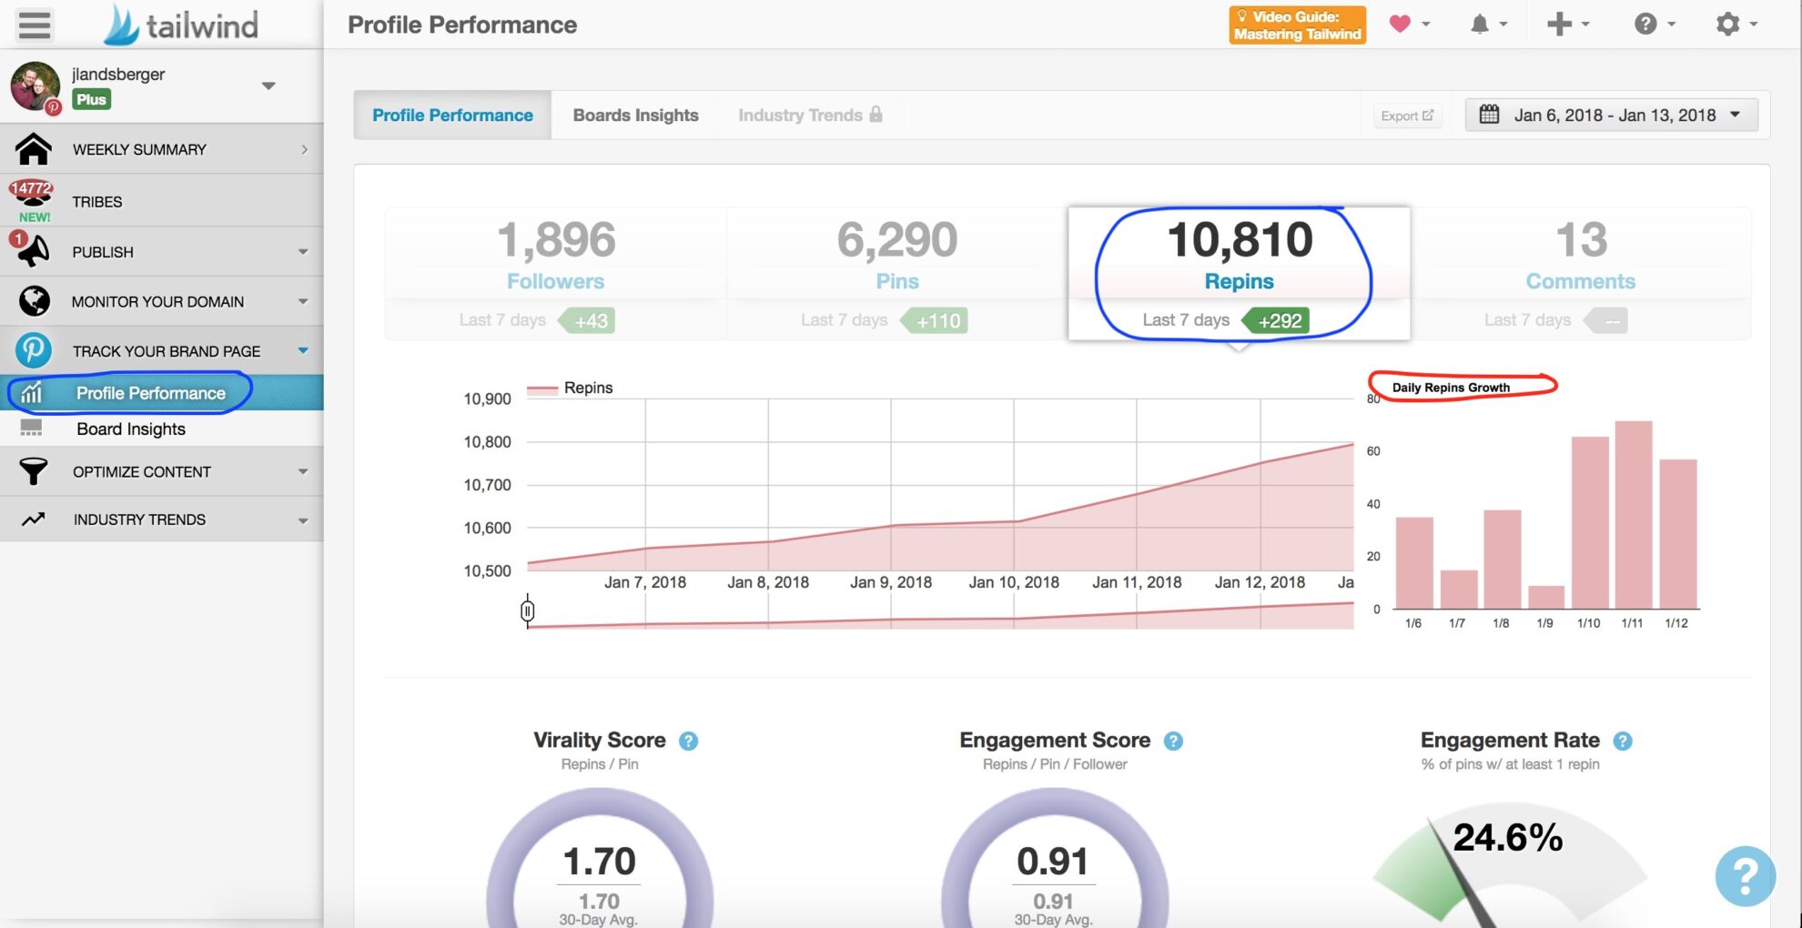Expand the Optimize Content arrow
This screenshot has height=928, width=1802.
[303, 471]
